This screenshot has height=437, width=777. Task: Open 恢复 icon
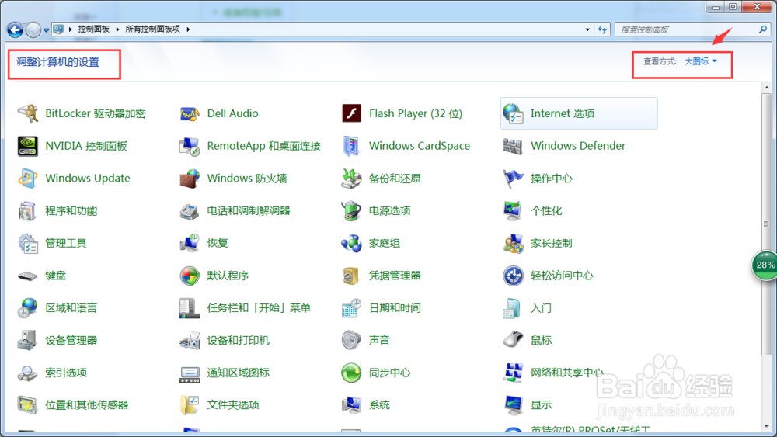point(190,243)
